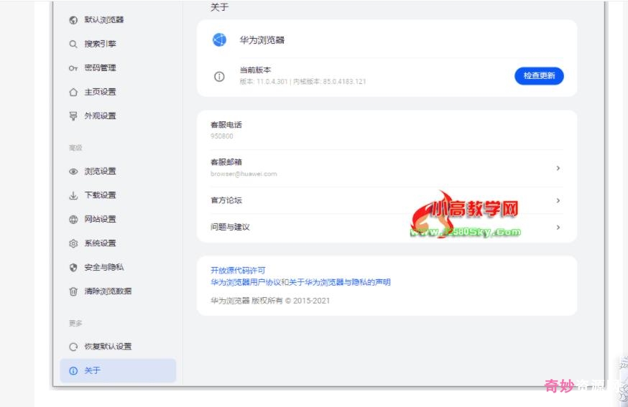628x407 pixels.
Task: Select the highlighted 关于 sidebar entry
Action: (x=118, y=370)
